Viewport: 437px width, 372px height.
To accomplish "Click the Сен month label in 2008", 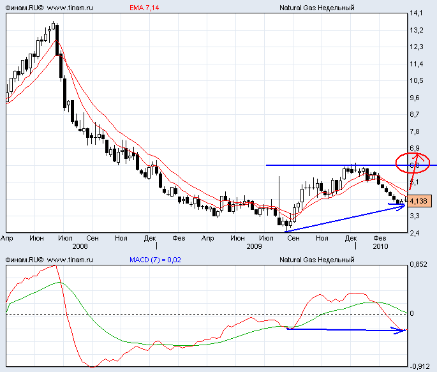I will tap(93, 238).
